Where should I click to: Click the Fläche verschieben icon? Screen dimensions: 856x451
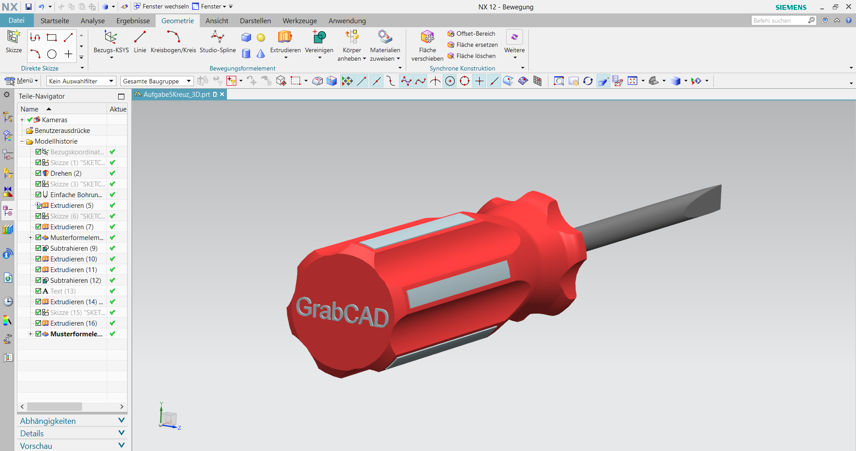coord(427,37)
